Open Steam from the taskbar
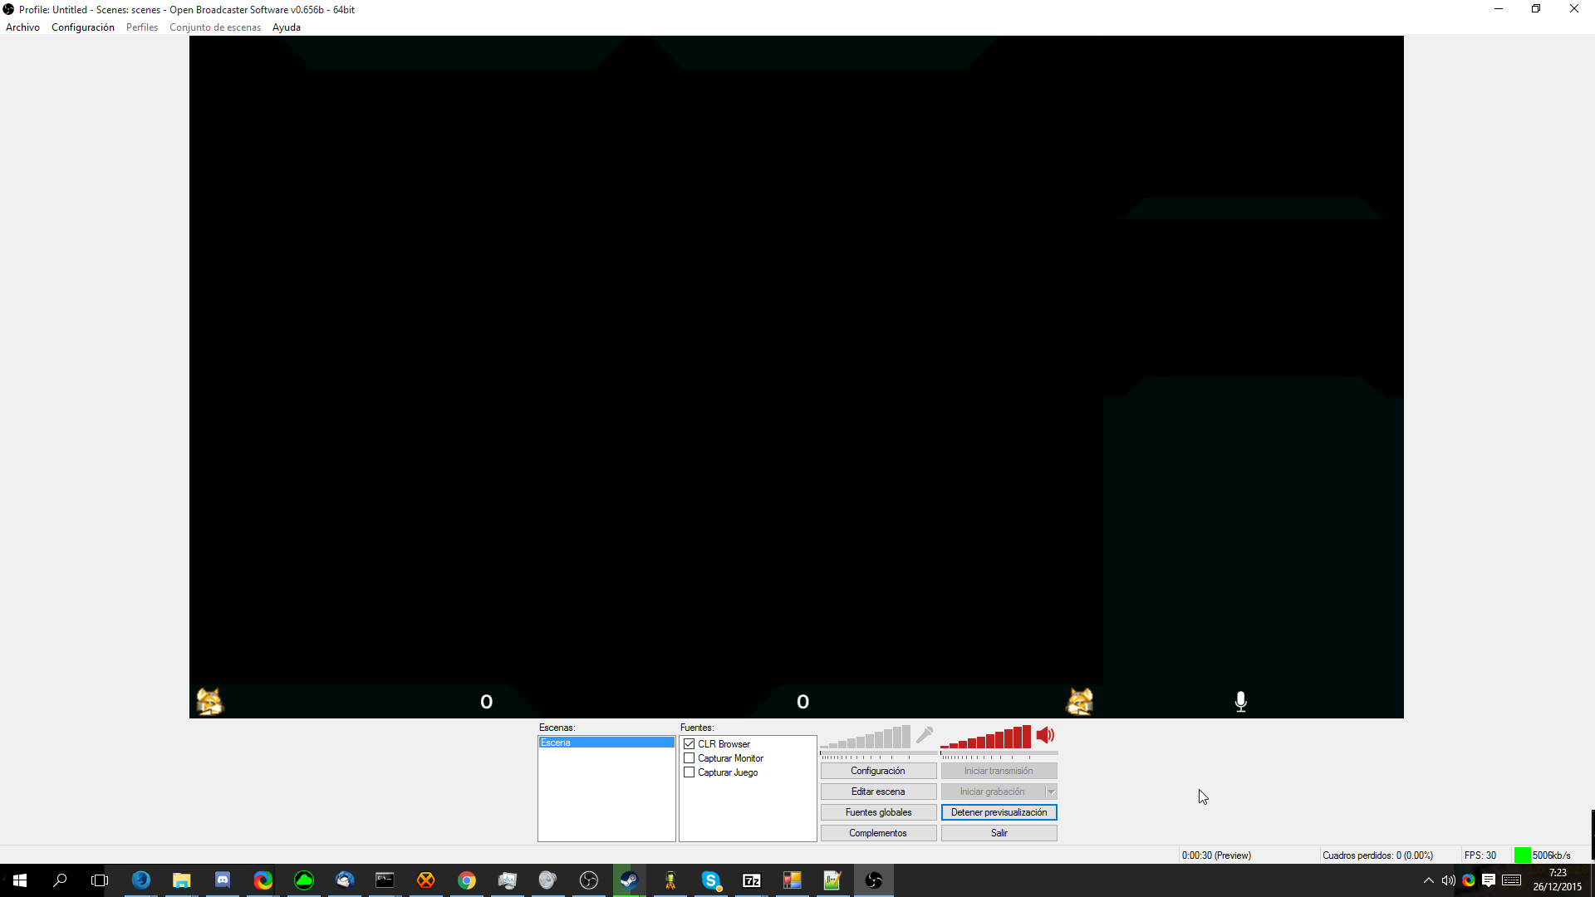 (629, 880)
